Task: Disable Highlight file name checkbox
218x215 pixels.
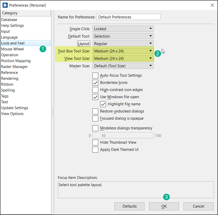Action: pyautogui.click(x=103, y=104)
